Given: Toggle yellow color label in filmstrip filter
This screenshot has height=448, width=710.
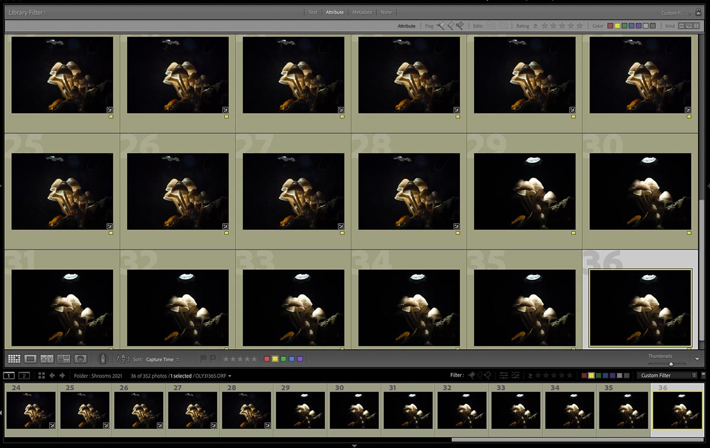Looking at the screenshot, I should [x=591, y=375].
